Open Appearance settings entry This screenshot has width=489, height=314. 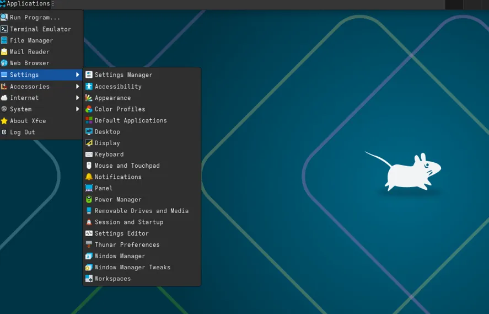(142, 98)
